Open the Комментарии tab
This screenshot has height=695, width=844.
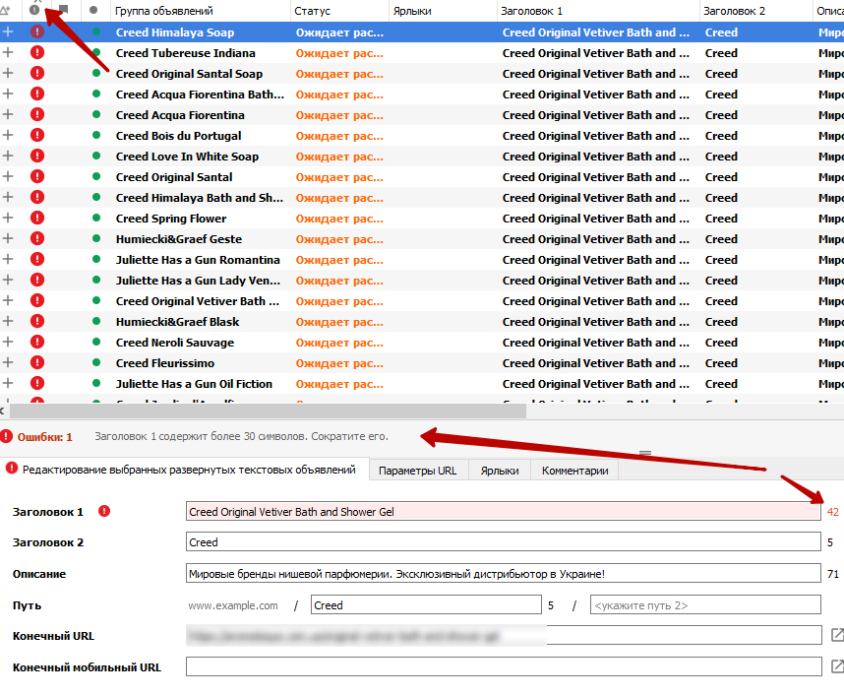[574, 471]
